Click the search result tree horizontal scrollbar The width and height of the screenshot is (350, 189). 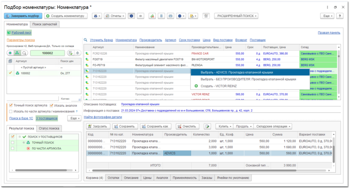point(41,170)
